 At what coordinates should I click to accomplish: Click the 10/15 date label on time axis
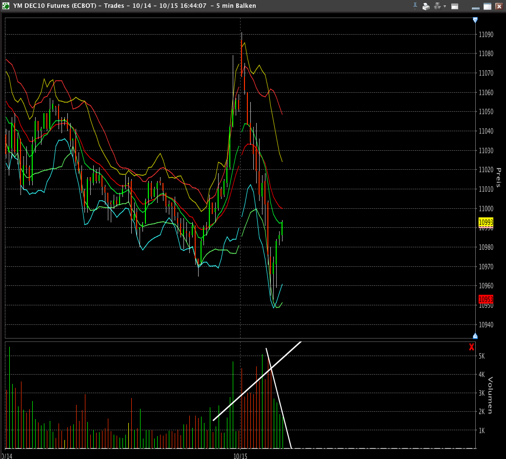pyautogui.click(x=240, y=456)
